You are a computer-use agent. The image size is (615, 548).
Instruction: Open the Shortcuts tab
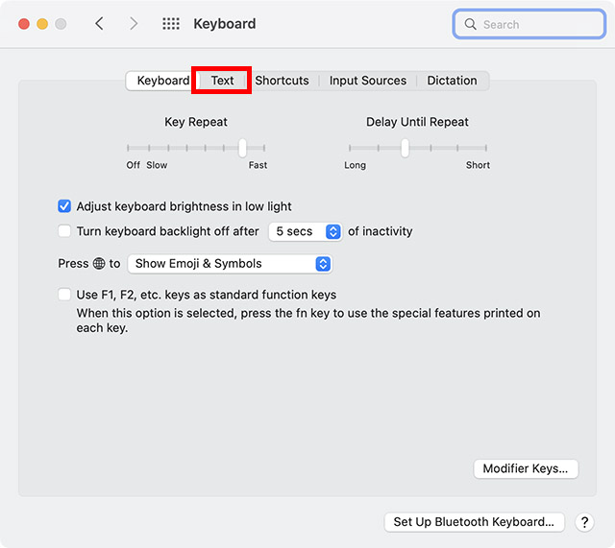282,81
